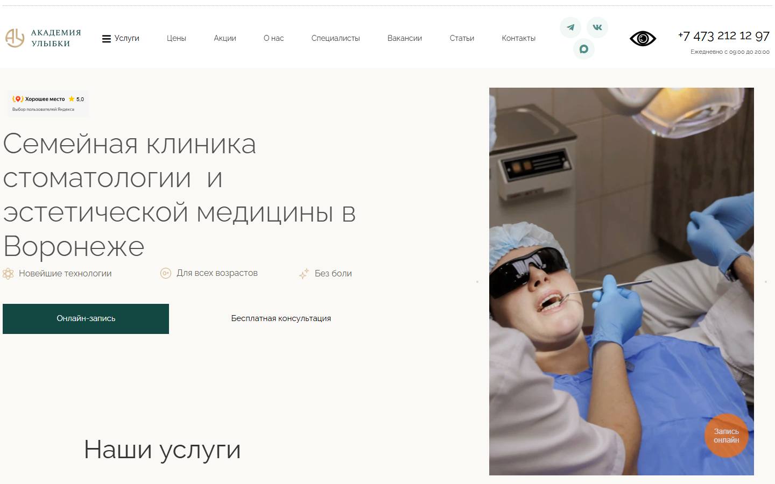
Task: Open the Услуги menu
Action: point(126,38)
